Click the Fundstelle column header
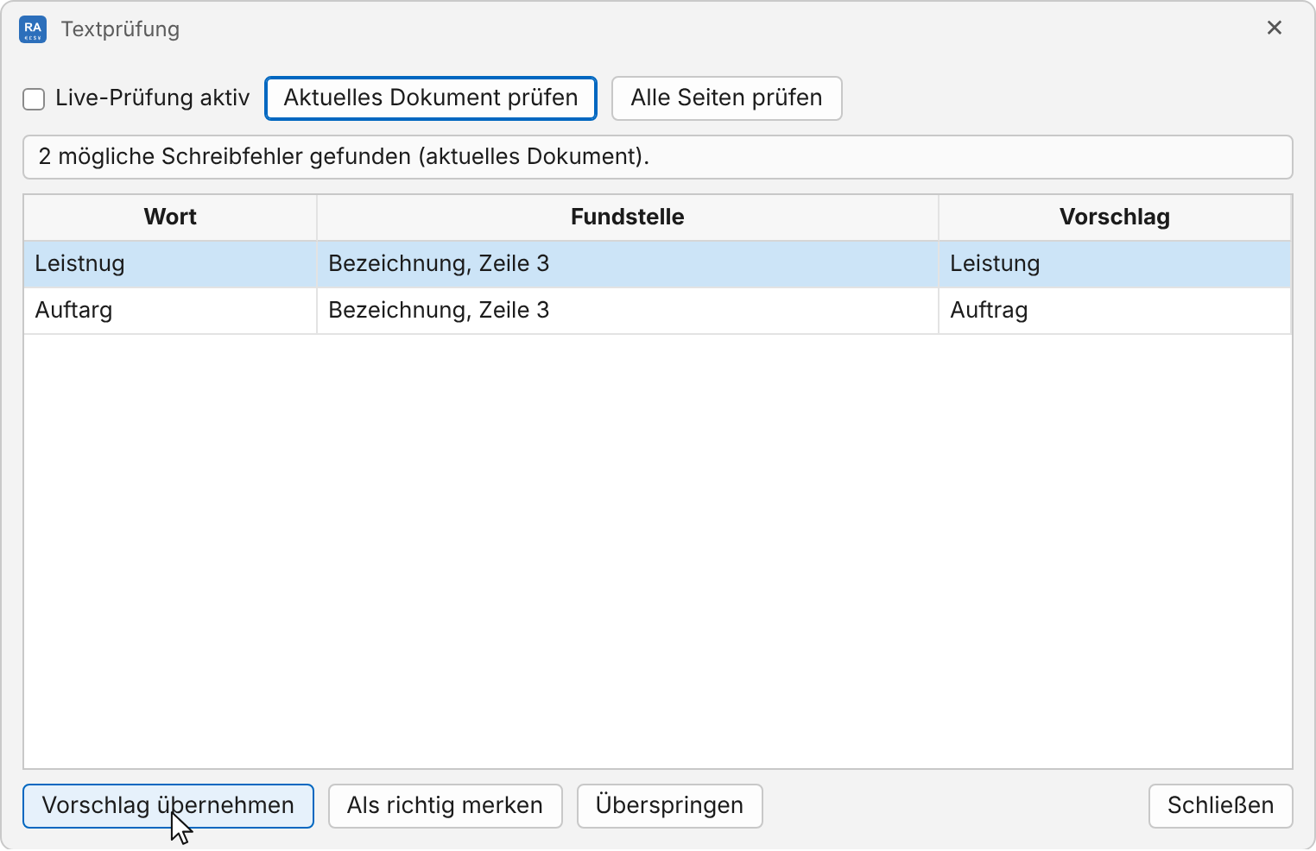The height and width of the screenshot is (851, 1316). click(x=628, y=217)
